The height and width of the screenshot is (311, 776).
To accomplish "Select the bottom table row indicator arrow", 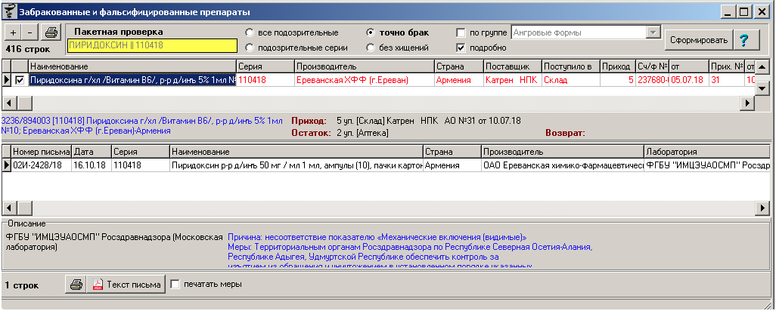I will coord(7,165).
